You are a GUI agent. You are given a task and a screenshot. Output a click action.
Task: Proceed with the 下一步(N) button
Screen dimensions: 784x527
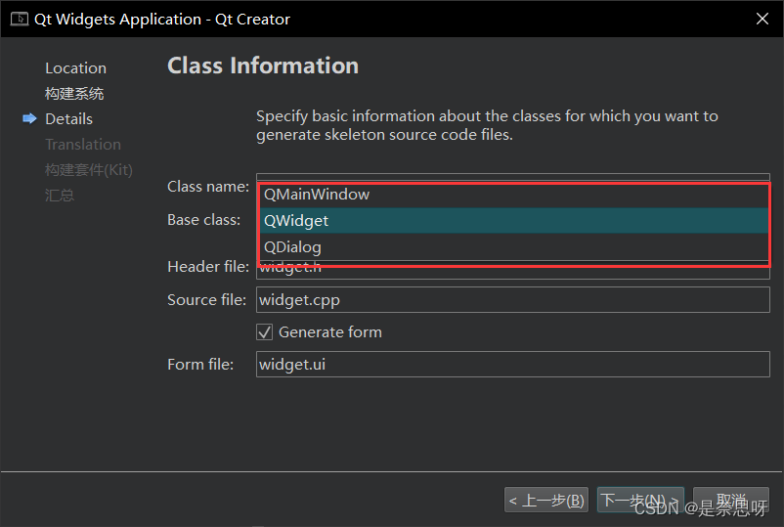(x=640, y=500)
